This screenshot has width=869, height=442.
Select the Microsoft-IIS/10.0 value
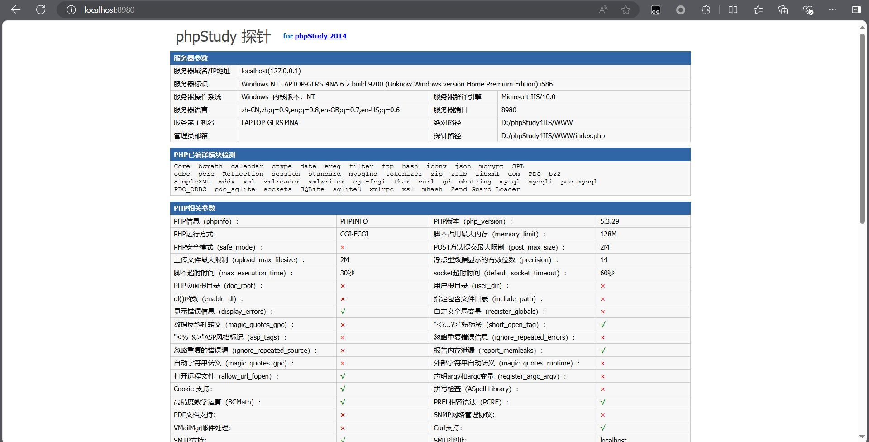(x=528, y=96)
